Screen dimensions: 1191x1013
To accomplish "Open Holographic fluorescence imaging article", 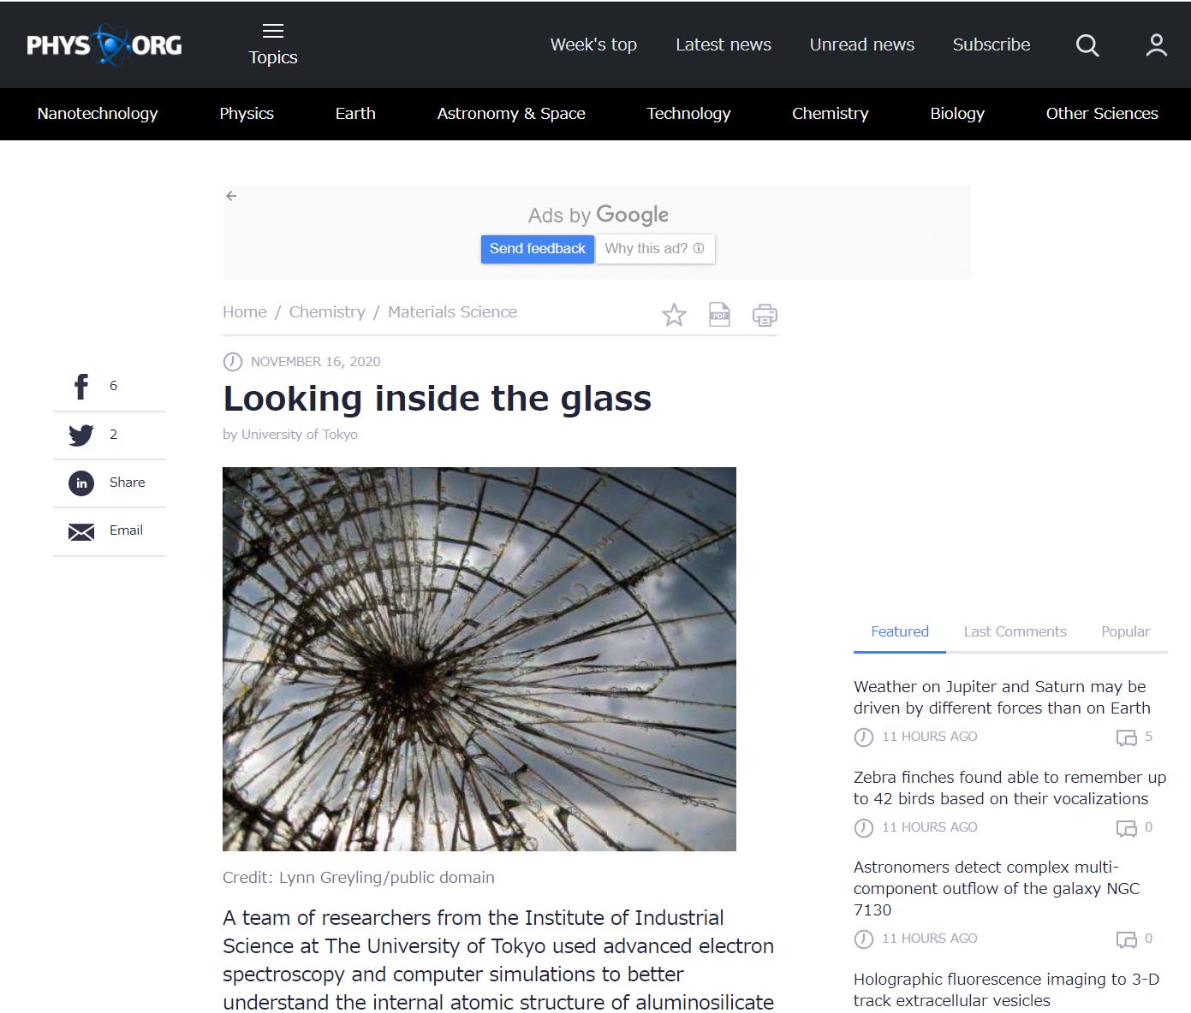I will point(1007,990).
